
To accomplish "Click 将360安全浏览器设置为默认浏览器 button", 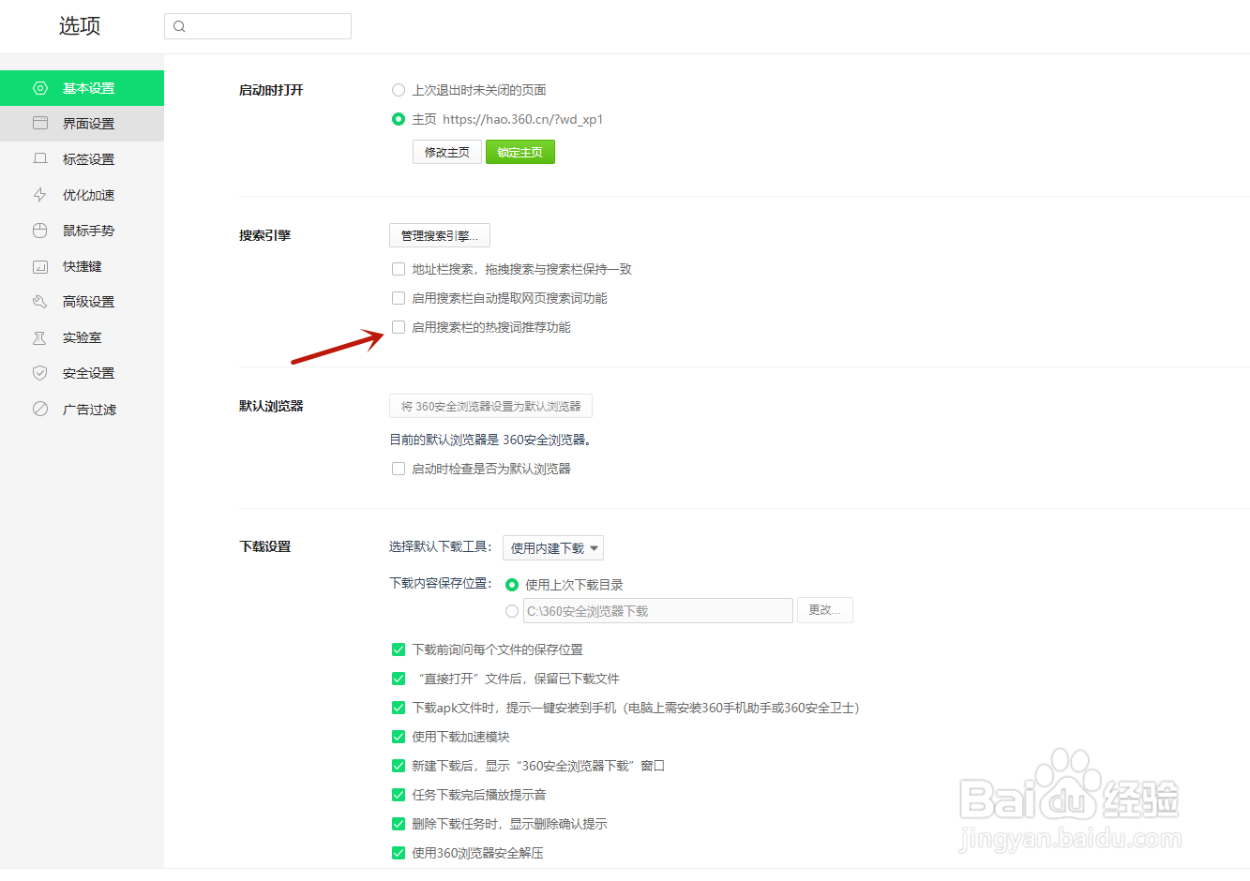I will [x=490, y=406].
